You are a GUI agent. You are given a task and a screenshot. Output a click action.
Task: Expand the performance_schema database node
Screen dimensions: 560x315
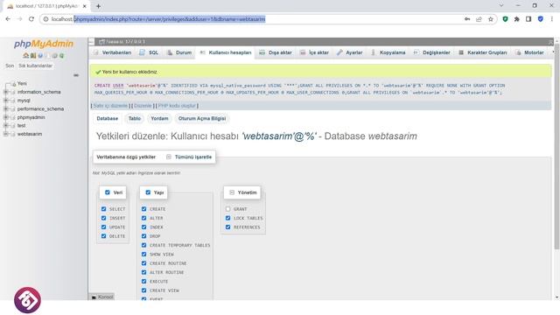pyautogui.click(x=5, y=108)
